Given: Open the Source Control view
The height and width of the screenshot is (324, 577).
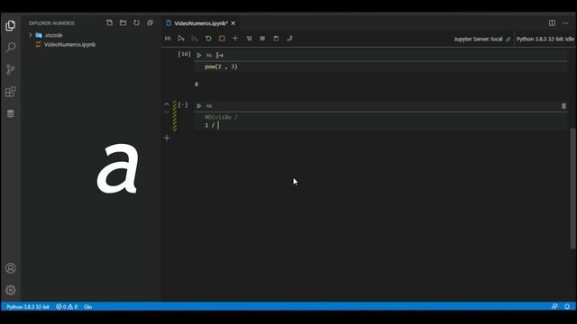Looking at the screenshot, I should point(10,69).
